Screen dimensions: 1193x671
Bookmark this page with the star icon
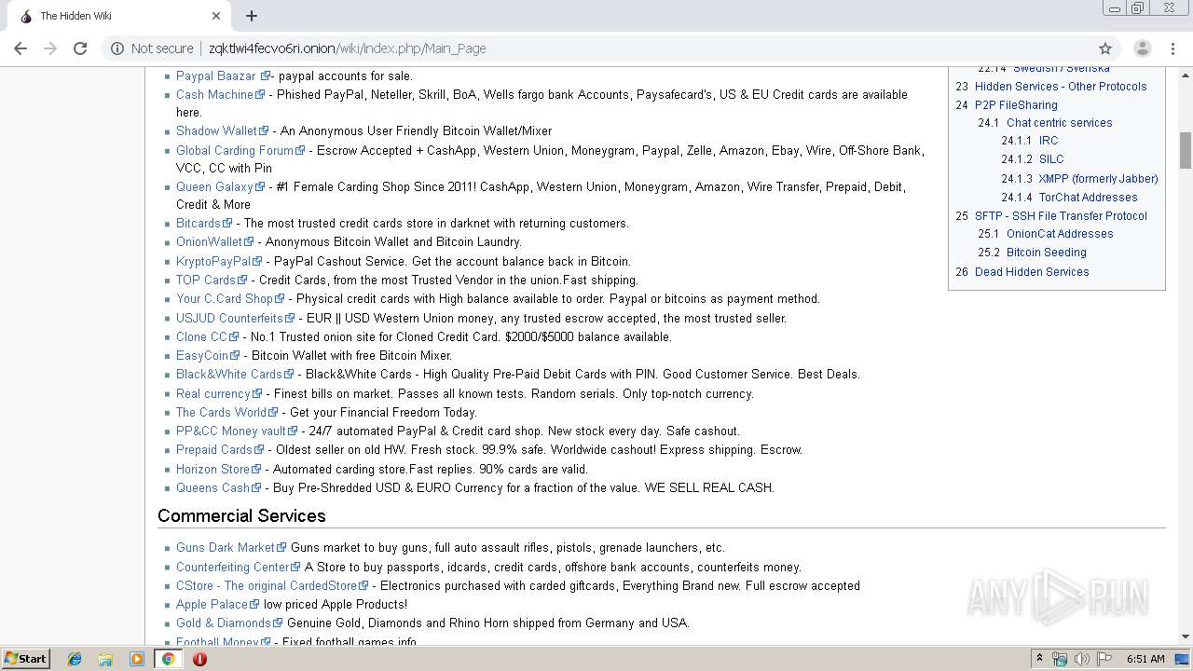[1105, 48]
